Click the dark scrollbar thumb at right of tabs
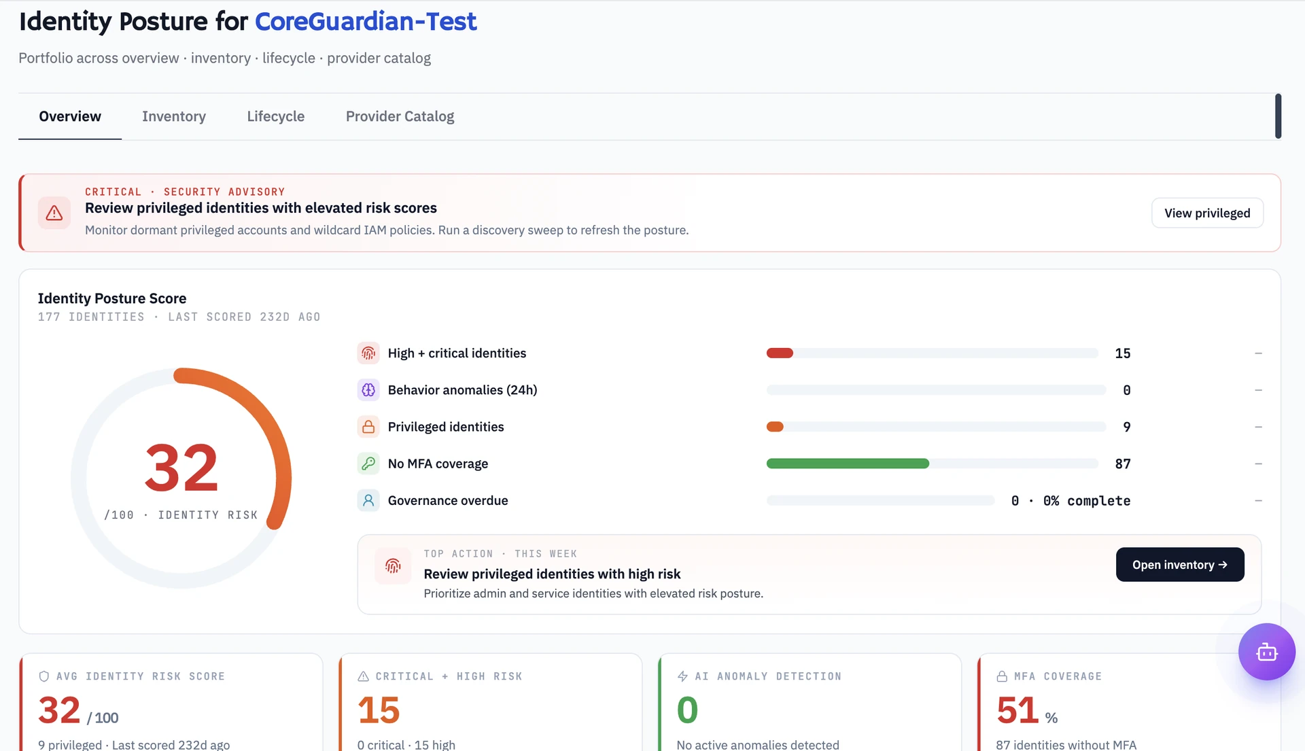 [x=1278, y=116]
